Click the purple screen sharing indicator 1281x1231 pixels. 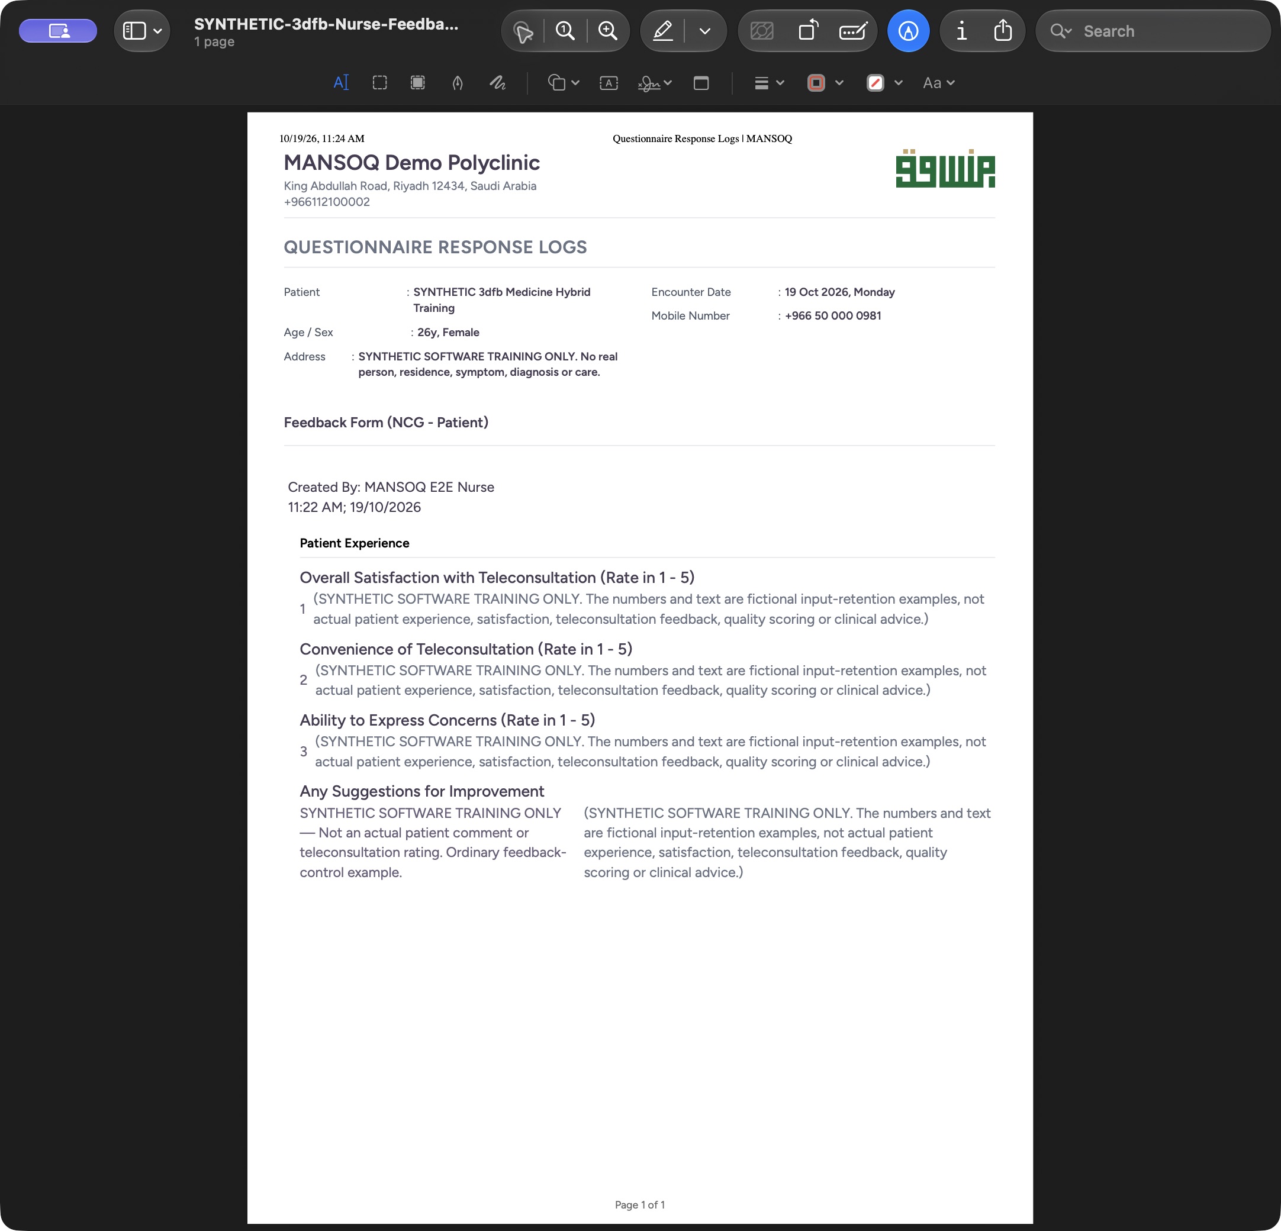[58, 31]
